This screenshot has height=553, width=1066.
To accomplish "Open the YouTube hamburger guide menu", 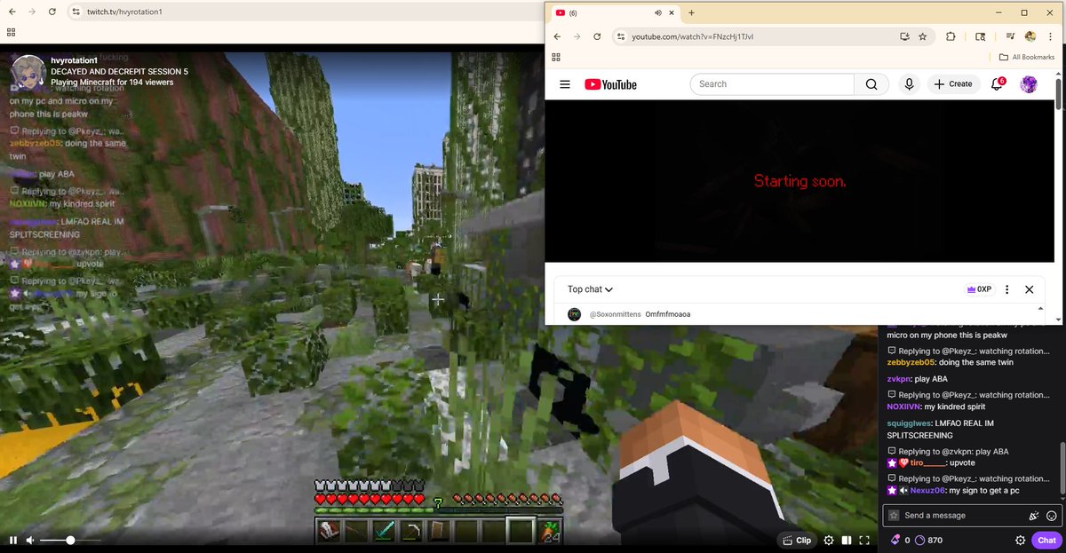I will [564, 84].
